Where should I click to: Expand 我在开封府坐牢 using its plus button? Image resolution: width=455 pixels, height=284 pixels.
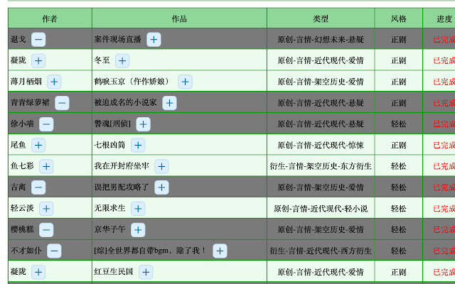tap(161, 166)
